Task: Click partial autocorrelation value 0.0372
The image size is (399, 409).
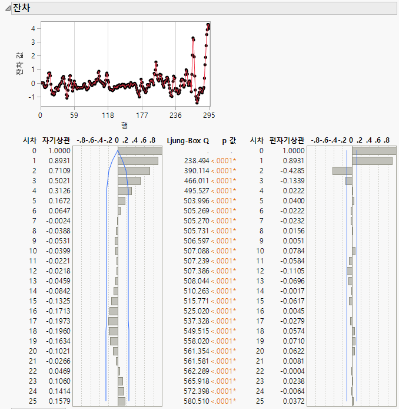Action: coord(294,401)
